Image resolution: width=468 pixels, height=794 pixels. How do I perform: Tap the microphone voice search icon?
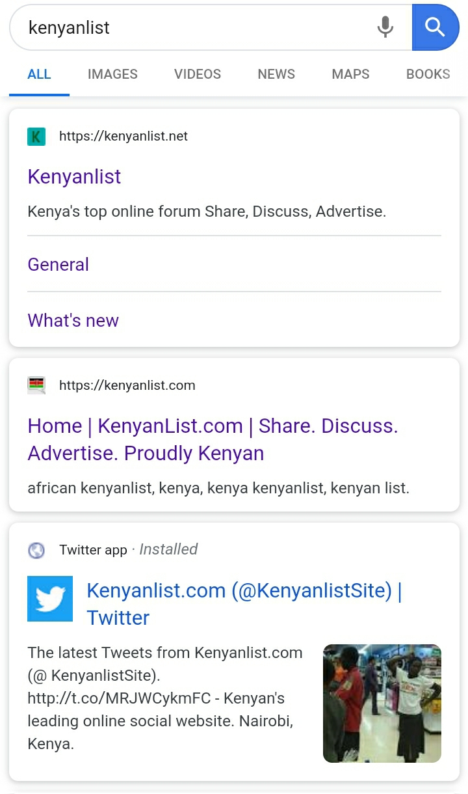tap(385, 27)
